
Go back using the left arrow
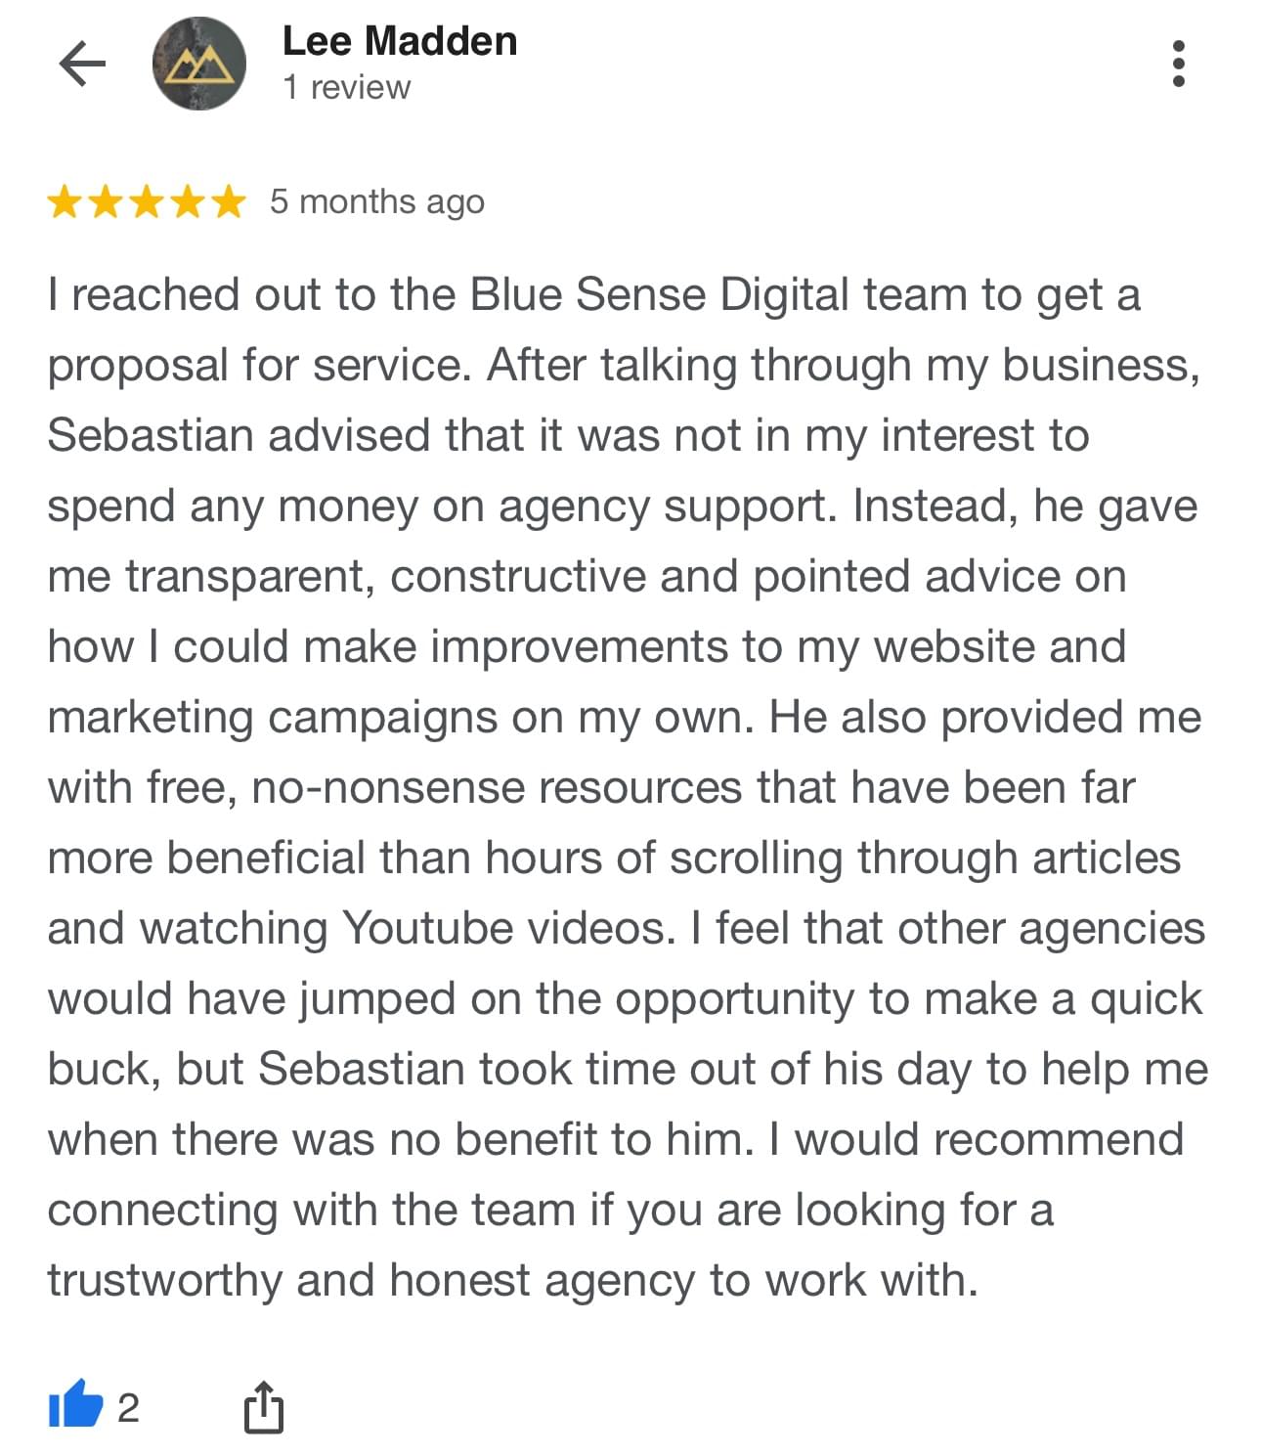(x=82, y=65)
